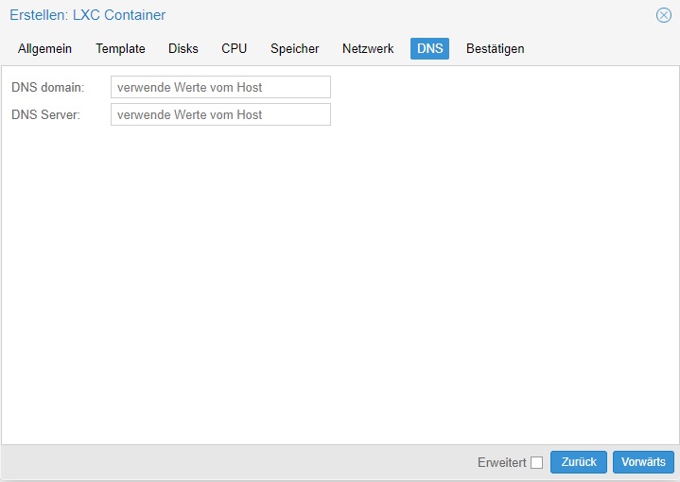The image size is (680, 482).
Task: Focus the DNS domain input field
Action: pyautogui.click(x=220, y=87)
